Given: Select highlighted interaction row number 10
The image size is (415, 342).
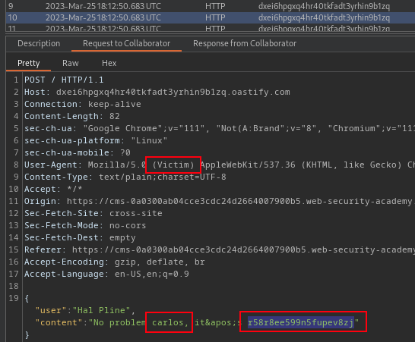Looking at the screenshot, I should point(211,17).
